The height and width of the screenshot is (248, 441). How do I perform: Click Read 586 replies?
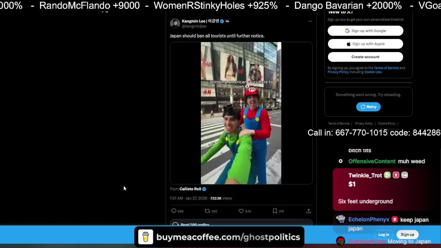click(195, 224)
